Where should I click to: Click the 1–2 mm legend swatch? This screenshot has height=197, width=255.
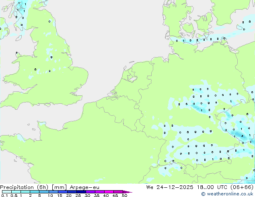coord(25,192)
